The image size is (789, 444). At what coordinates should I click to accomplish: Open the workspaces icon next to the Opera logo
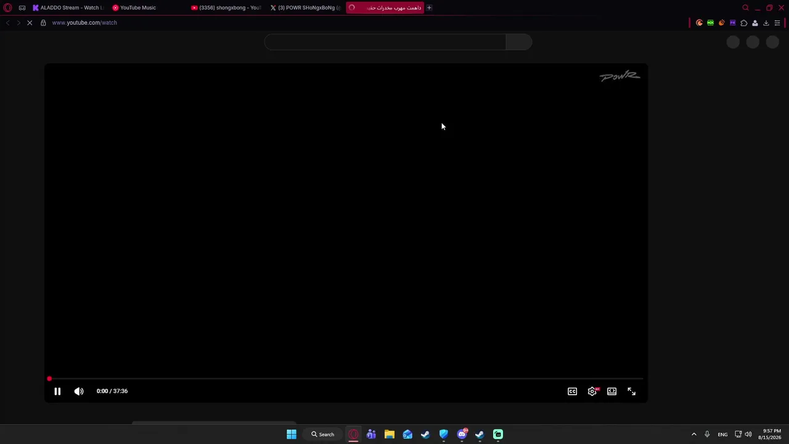(22, 7)
